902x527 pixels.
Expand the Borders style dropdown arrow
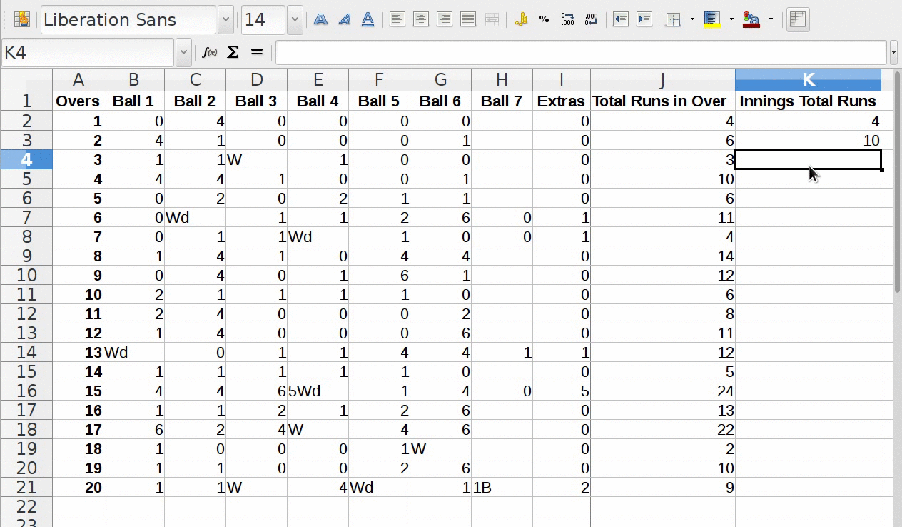point(692,20)
